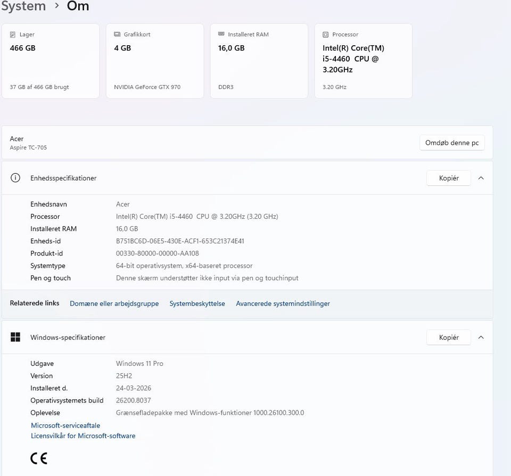Click the Windows logo beside Windows-specifikationer
511x476 pixels.
[x=15, y=337]
